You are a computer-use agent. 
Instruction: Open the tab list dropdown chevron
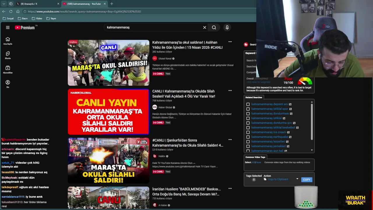[4, 4]
